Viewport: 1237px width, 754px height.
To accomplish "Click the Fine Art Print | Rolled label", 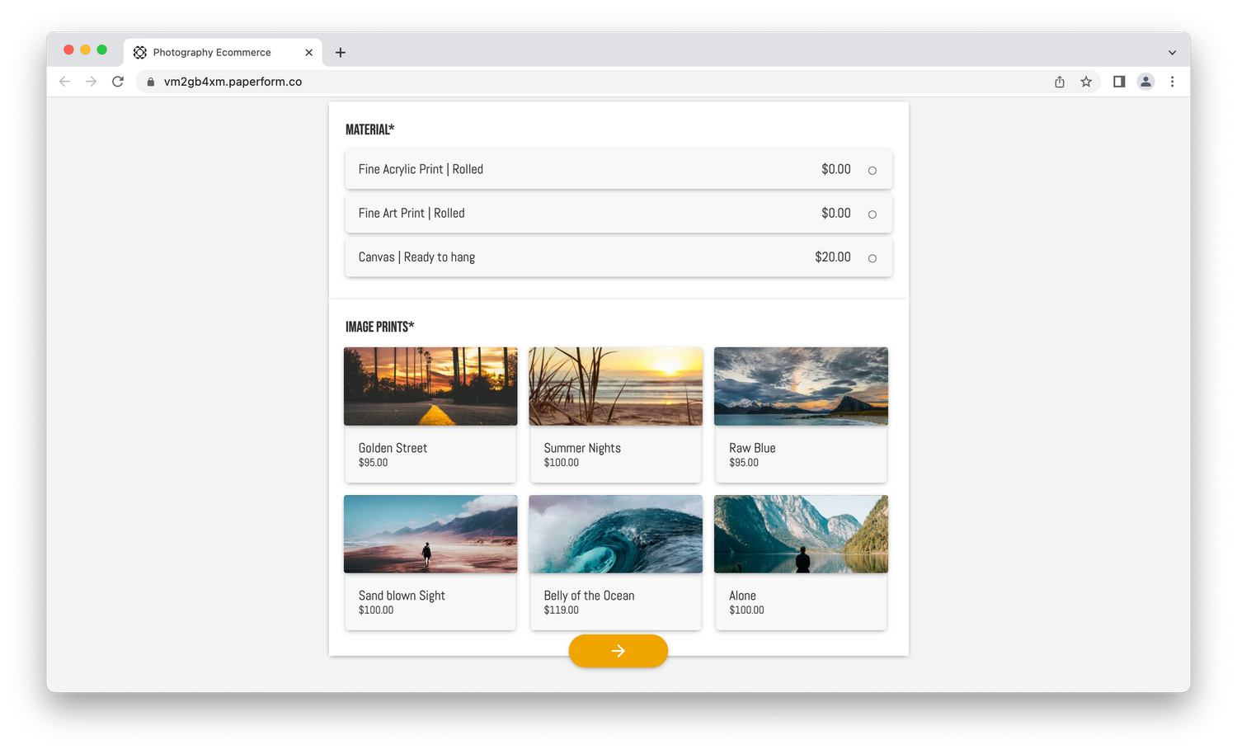I will click(x=412, y=213).
